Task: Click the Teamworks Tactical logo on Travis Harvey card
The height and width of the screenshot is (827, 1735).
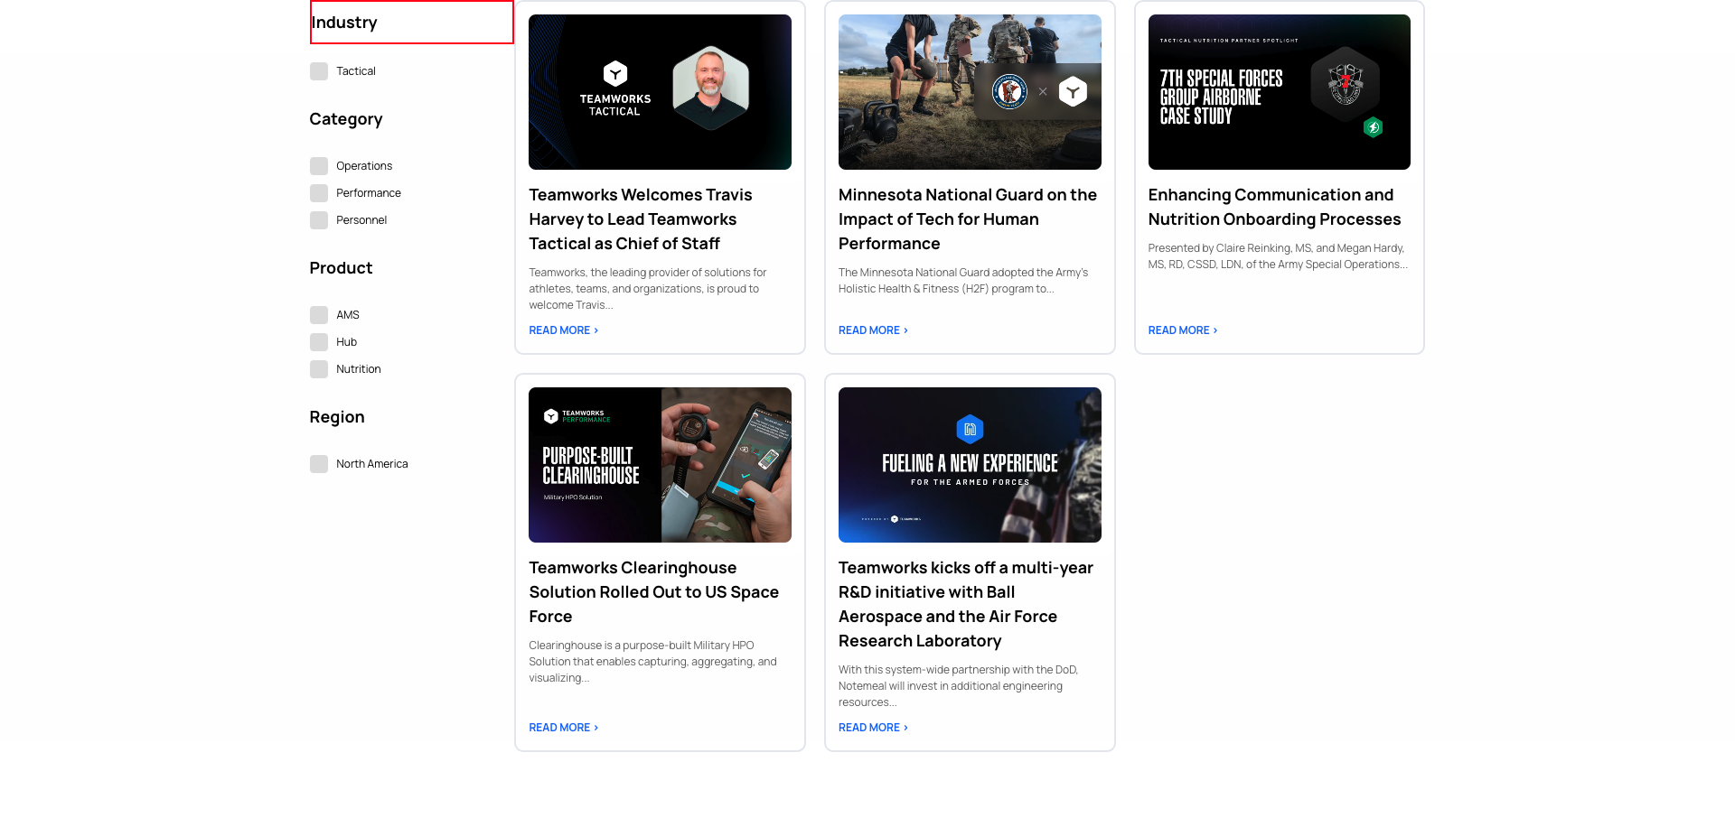Action: [x=615, y=89]
